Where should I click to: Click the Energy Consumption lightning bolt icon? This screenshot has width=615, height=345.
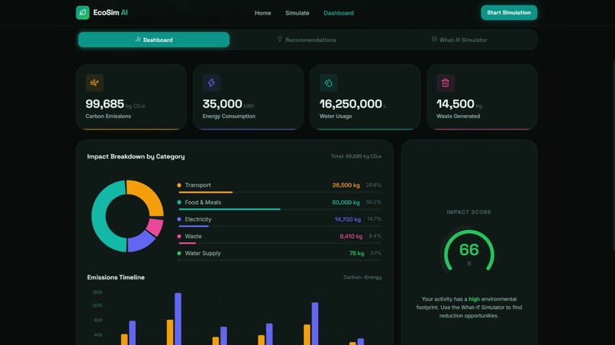[211, 82]
